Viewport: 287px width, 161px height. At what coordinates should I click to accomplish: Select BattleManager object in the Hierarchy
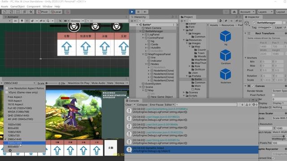(154, 31)
